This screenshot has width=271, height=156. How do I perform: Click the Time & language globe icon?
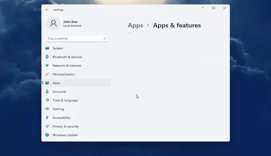pos(47,100)
